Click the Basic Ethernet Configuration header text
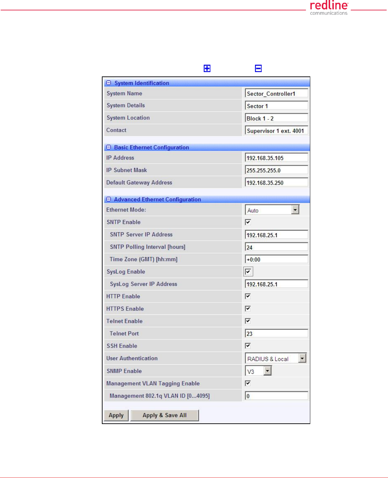Image resolution: width=388 pixels, height=478 pixels. [151, 147]
